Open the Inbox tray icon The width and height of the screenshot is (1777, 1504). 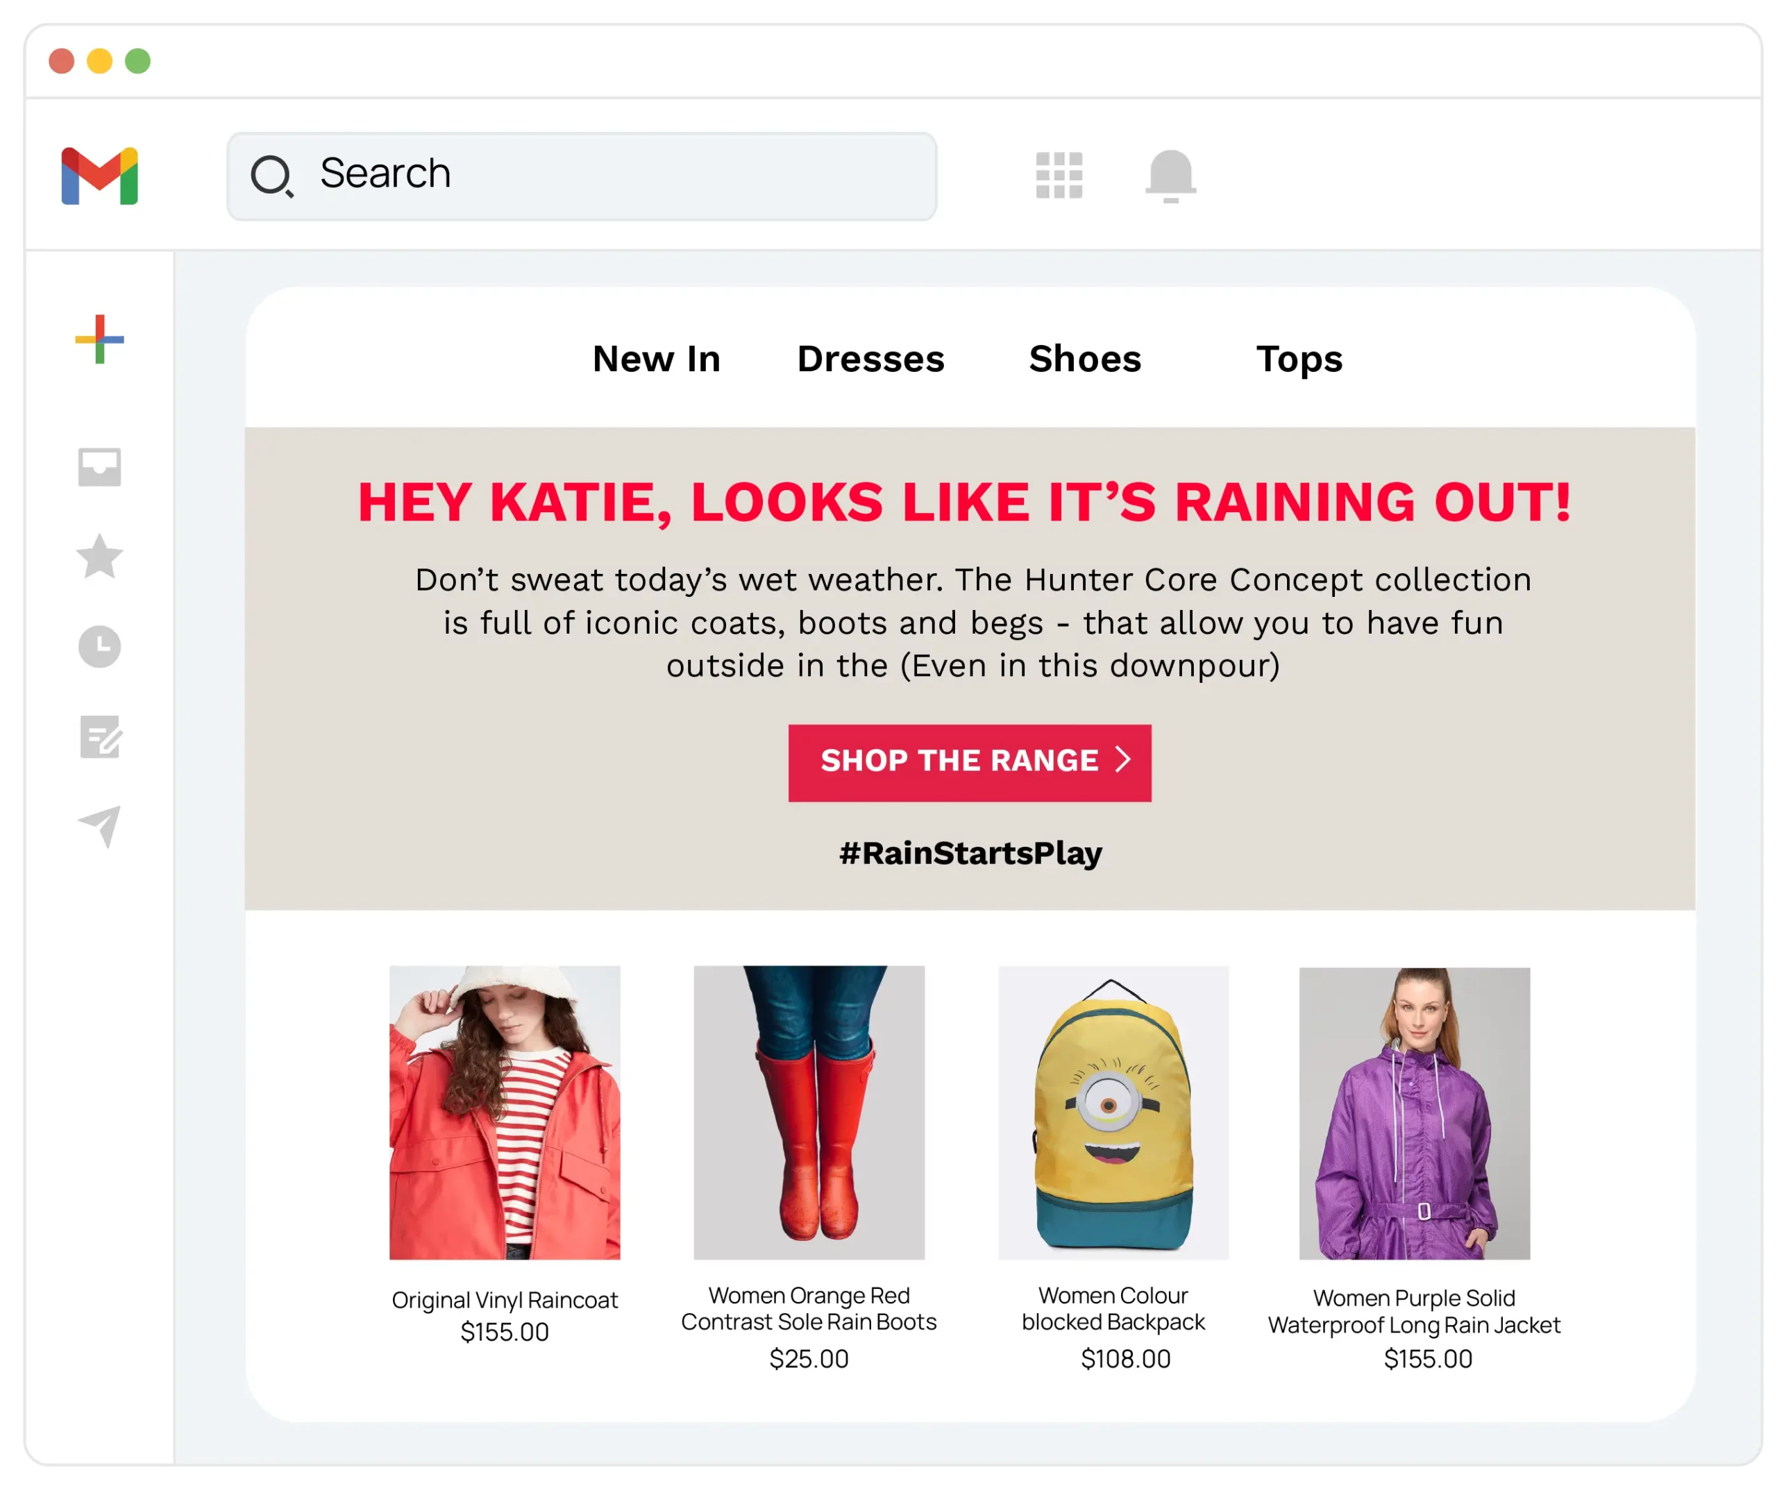pos(100,466)
